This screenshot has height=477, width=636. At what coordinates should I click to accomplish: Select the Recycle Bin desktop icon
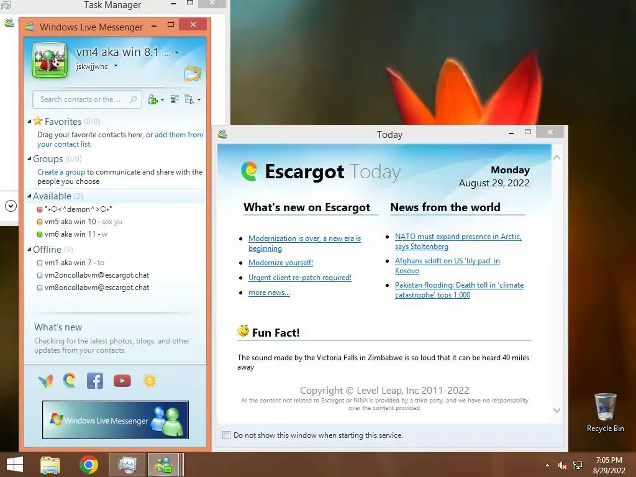click(605, 412)
